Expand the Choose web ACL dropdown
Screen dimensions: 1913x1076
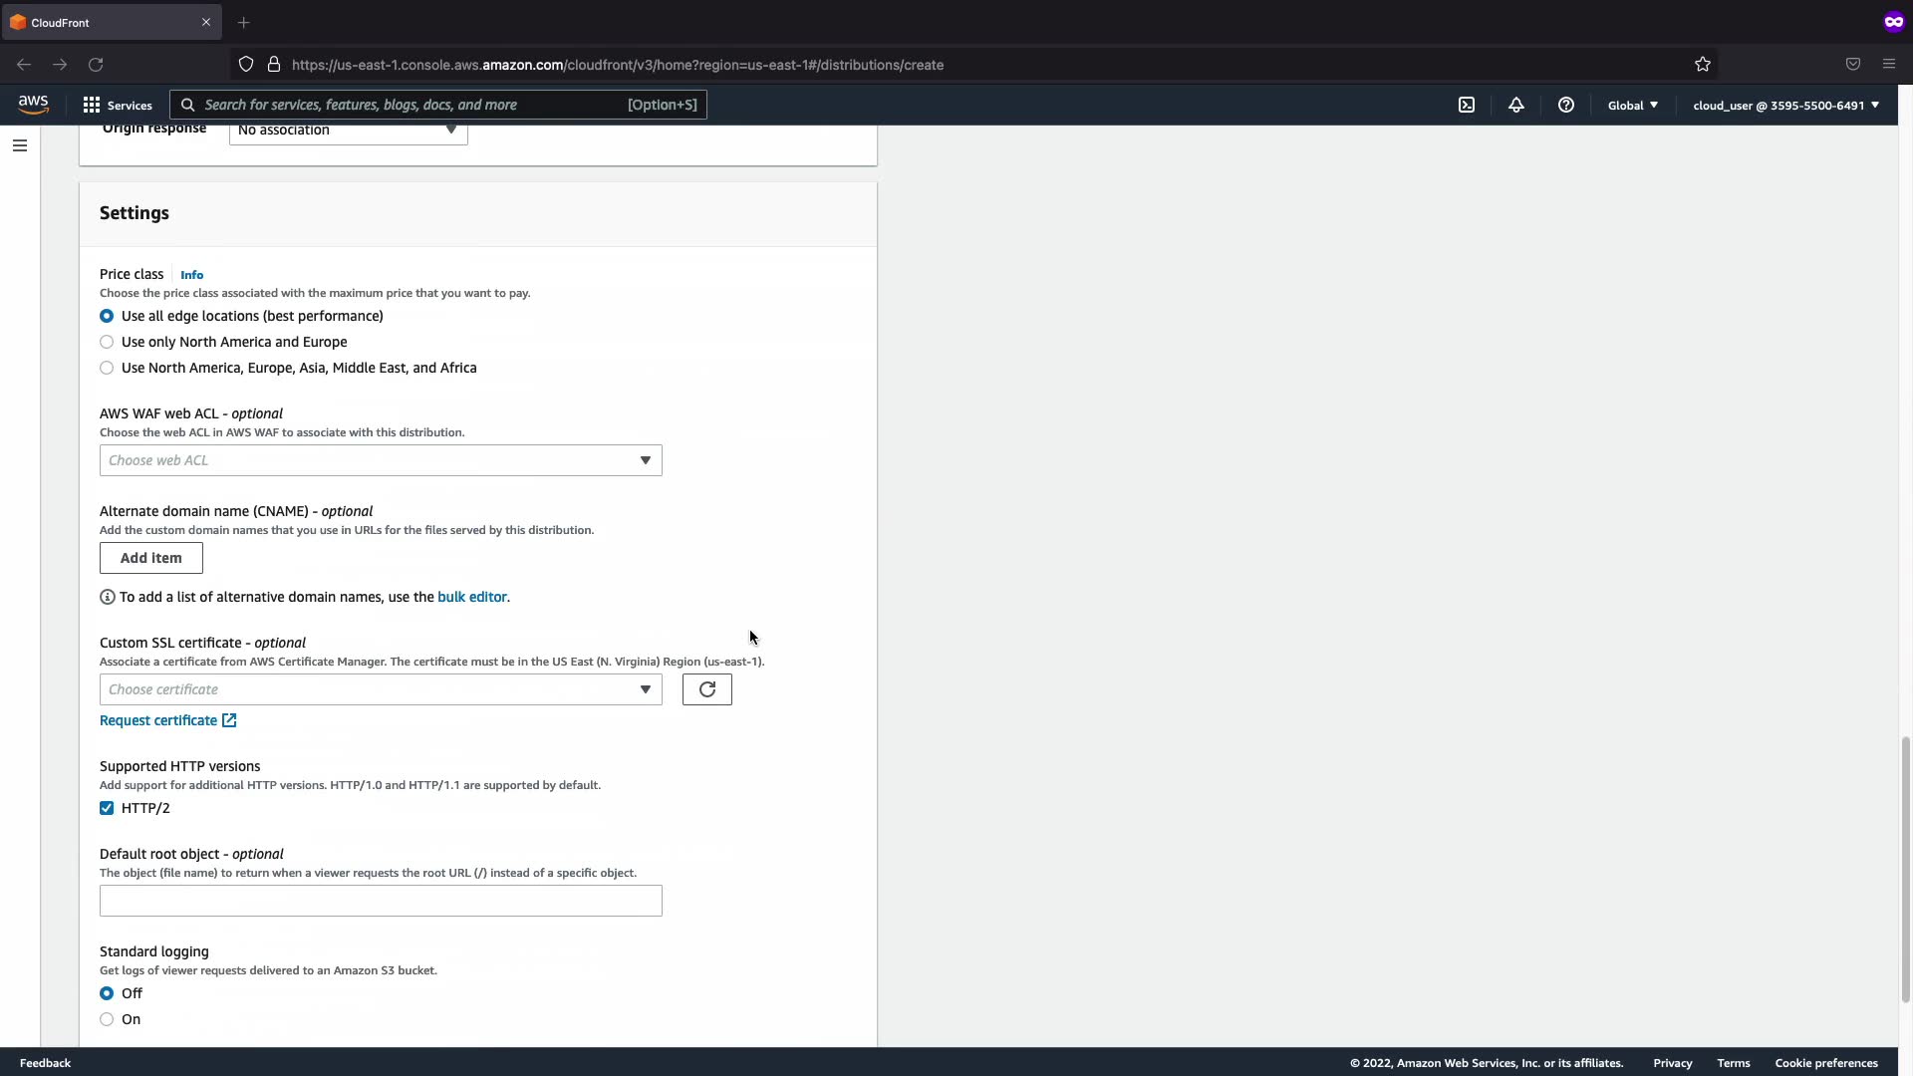tap(381, 460)
